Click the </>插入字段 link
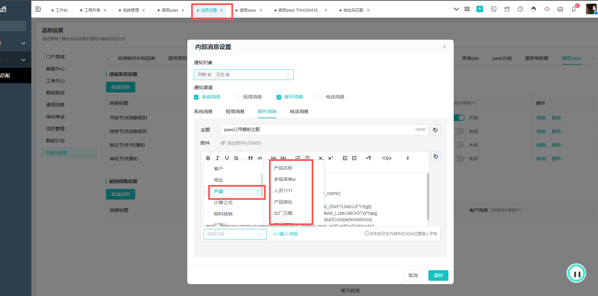Screen dimensions: 598x296 (x=285, y=234)
